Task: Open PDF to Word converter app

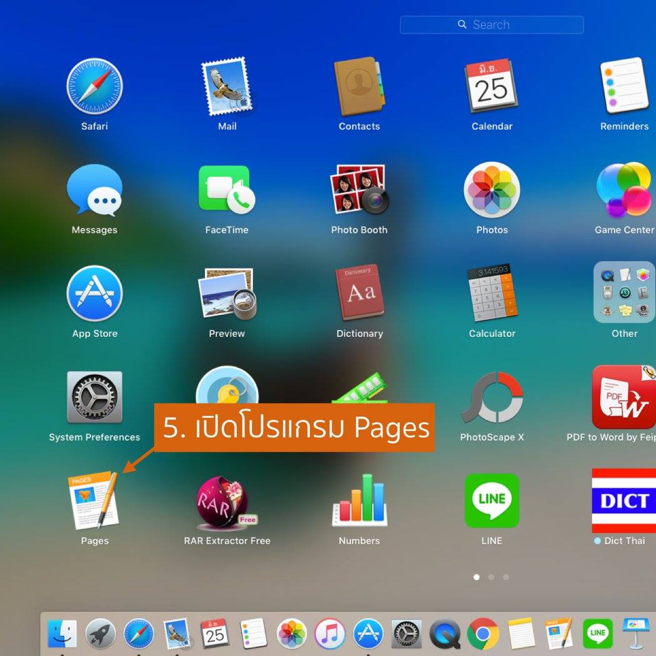Action: 624,397
